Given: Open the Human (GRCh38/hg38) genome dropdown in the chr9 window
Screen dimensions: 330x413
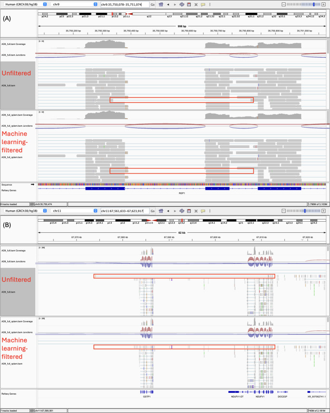Looking at the screenshot, I should (x=25, y=4).
